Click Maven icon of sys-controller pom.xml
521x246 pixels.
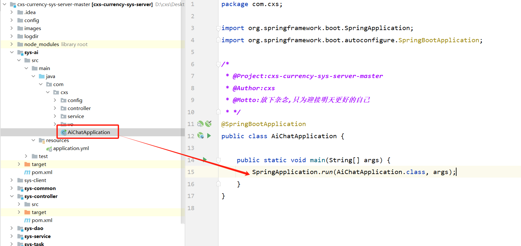pos(27,220)
